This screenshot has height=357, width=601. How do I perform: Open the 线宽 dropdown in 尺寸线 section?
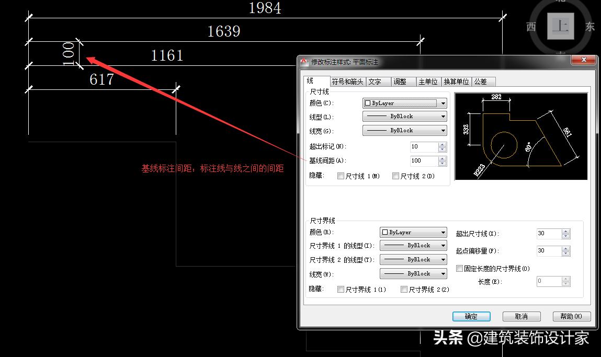coord(442,130)
